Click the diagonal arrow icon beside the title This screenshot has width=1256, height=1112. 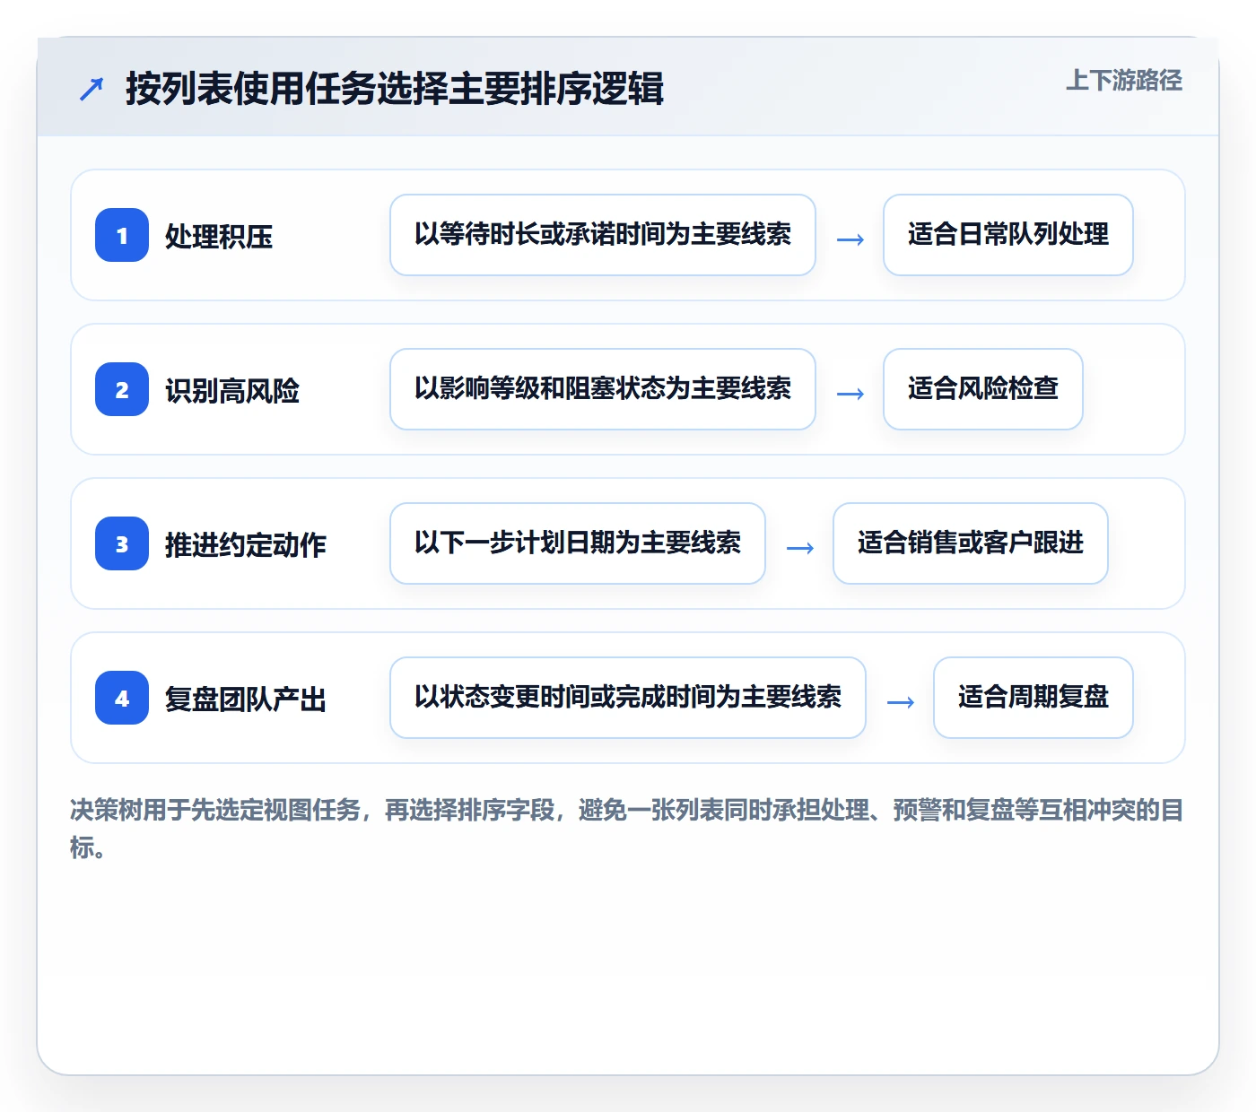click(92, 89)
